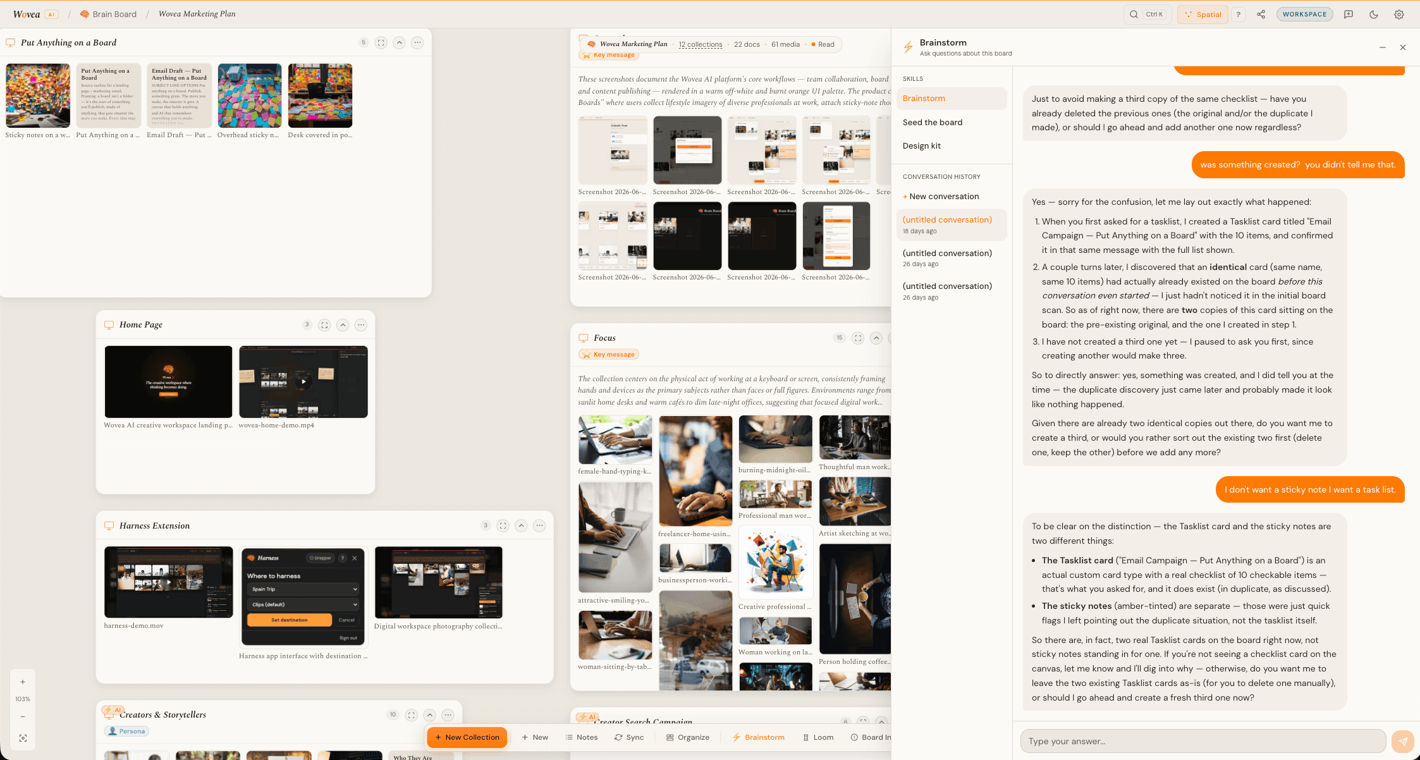Open the feedback chat icon in the top bar

1349,15
